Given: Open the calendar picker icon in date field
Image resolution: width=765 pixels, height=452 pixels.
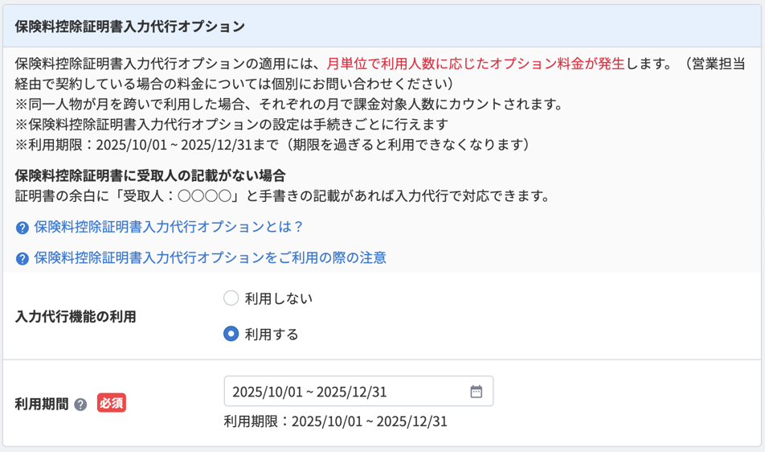Looking at the screenshot, I should pos(477,392).
